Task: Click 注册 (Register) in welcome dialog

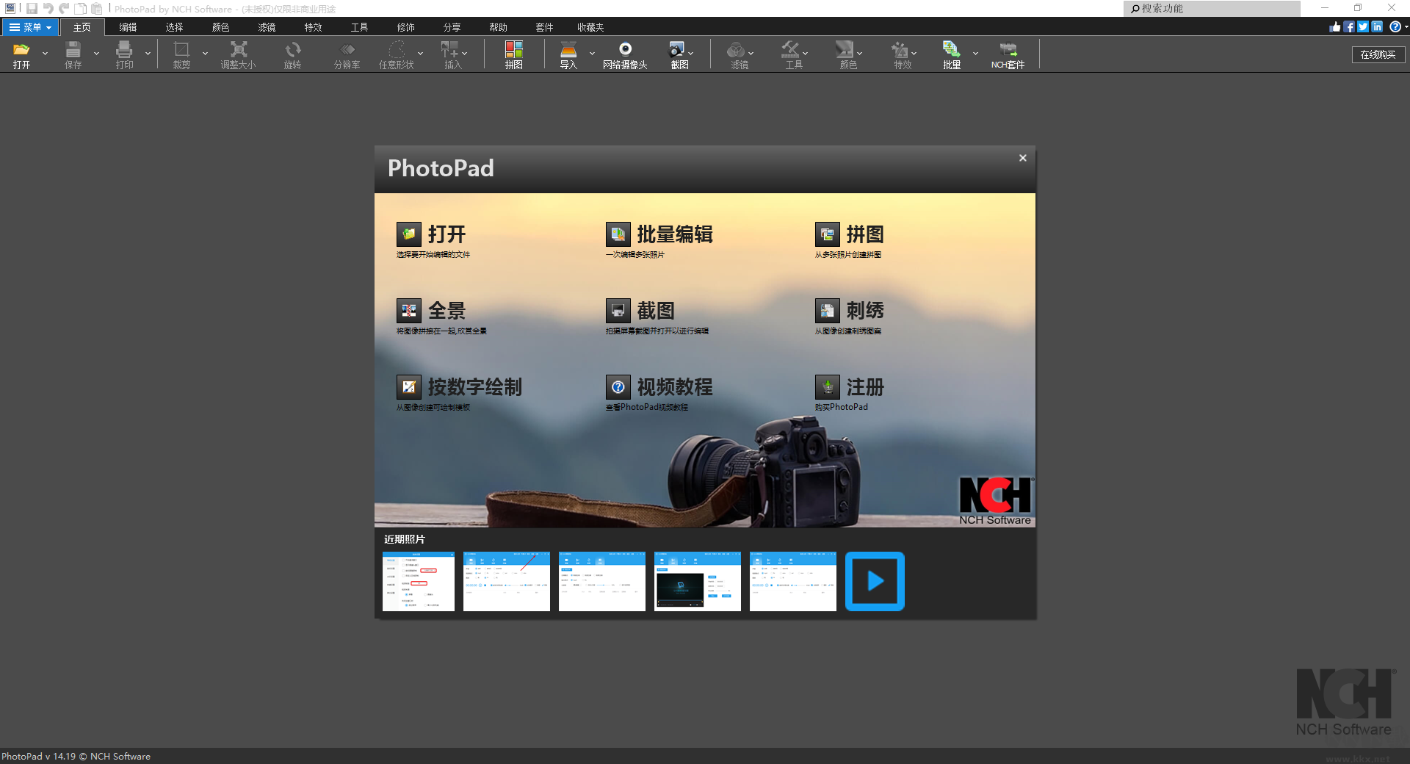Action: pyautogui.click(x=850, y=388)
